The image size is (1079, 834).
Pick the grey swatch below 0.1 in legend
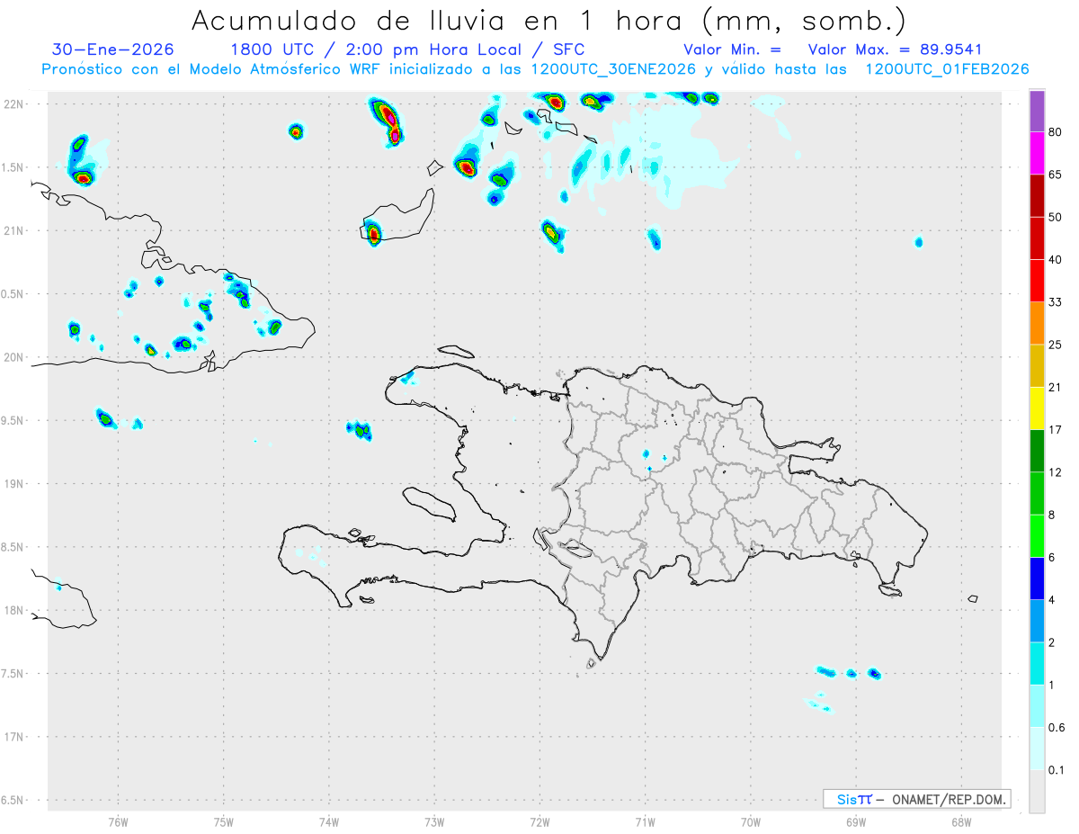pos(1037,792)
